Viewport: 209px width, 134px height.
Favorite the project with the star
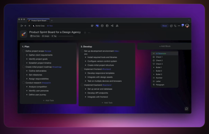point(85,32)
